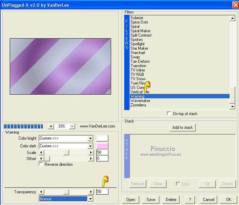Zoom out with the minus button
Screen dimensions: 239x205
tap(72, 126)
